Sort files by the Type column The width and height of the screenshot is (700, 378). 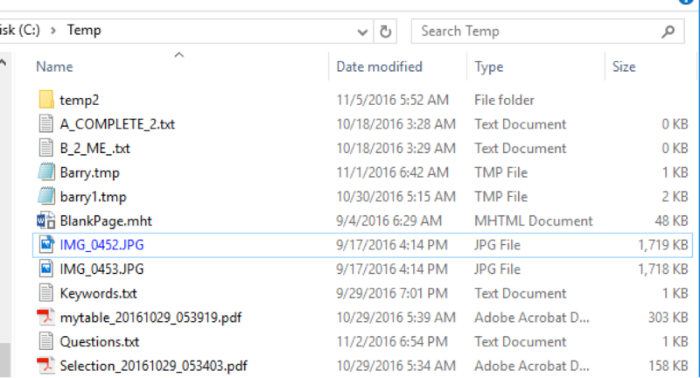(x=489, y=66)
